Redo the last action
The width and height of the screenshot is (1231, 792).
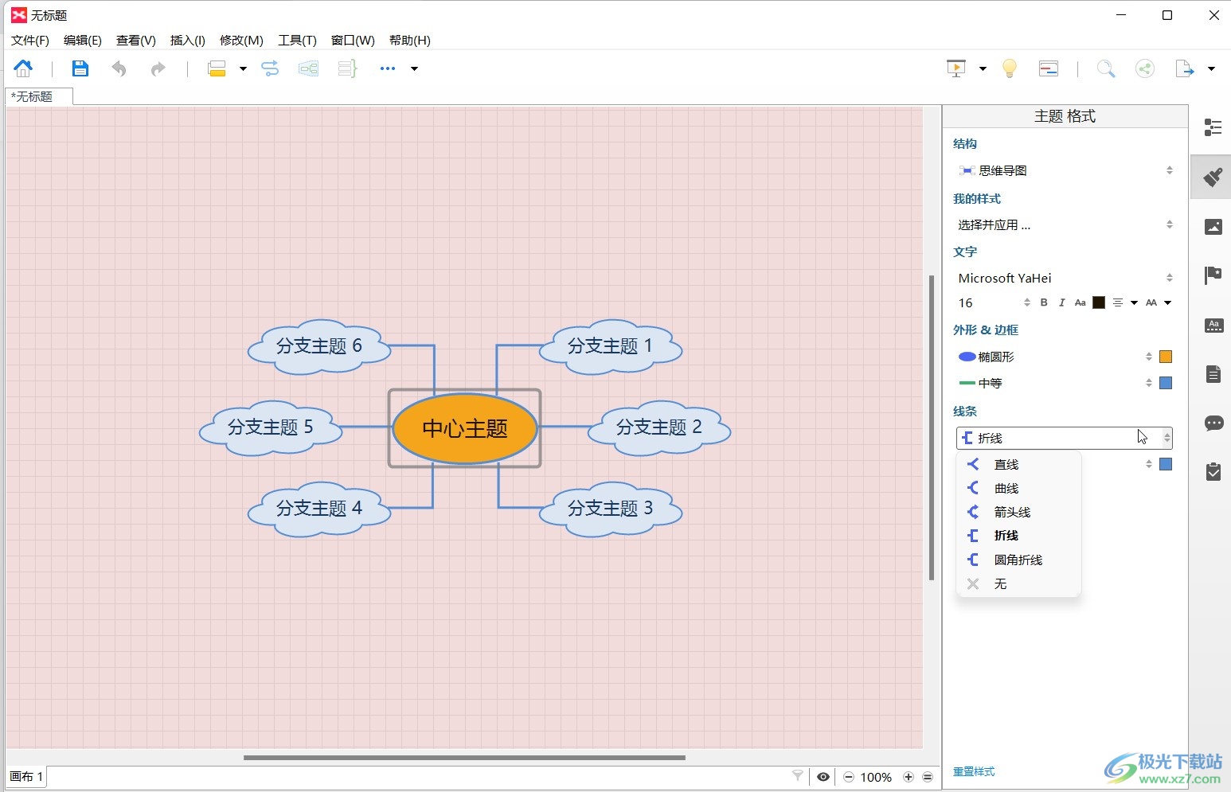158,68
